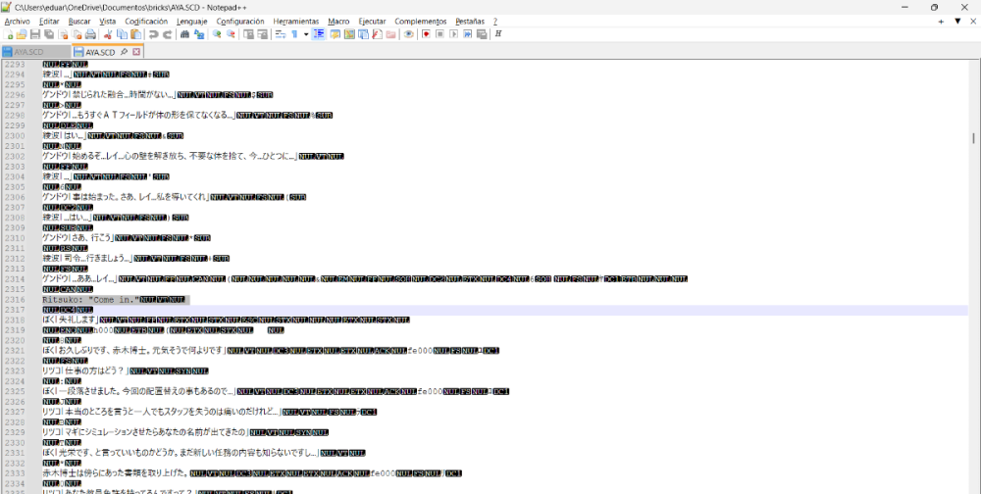The image size is (981, 494).
Task: Create a new file with the New toolbar icon
Action: pos(8,33)
